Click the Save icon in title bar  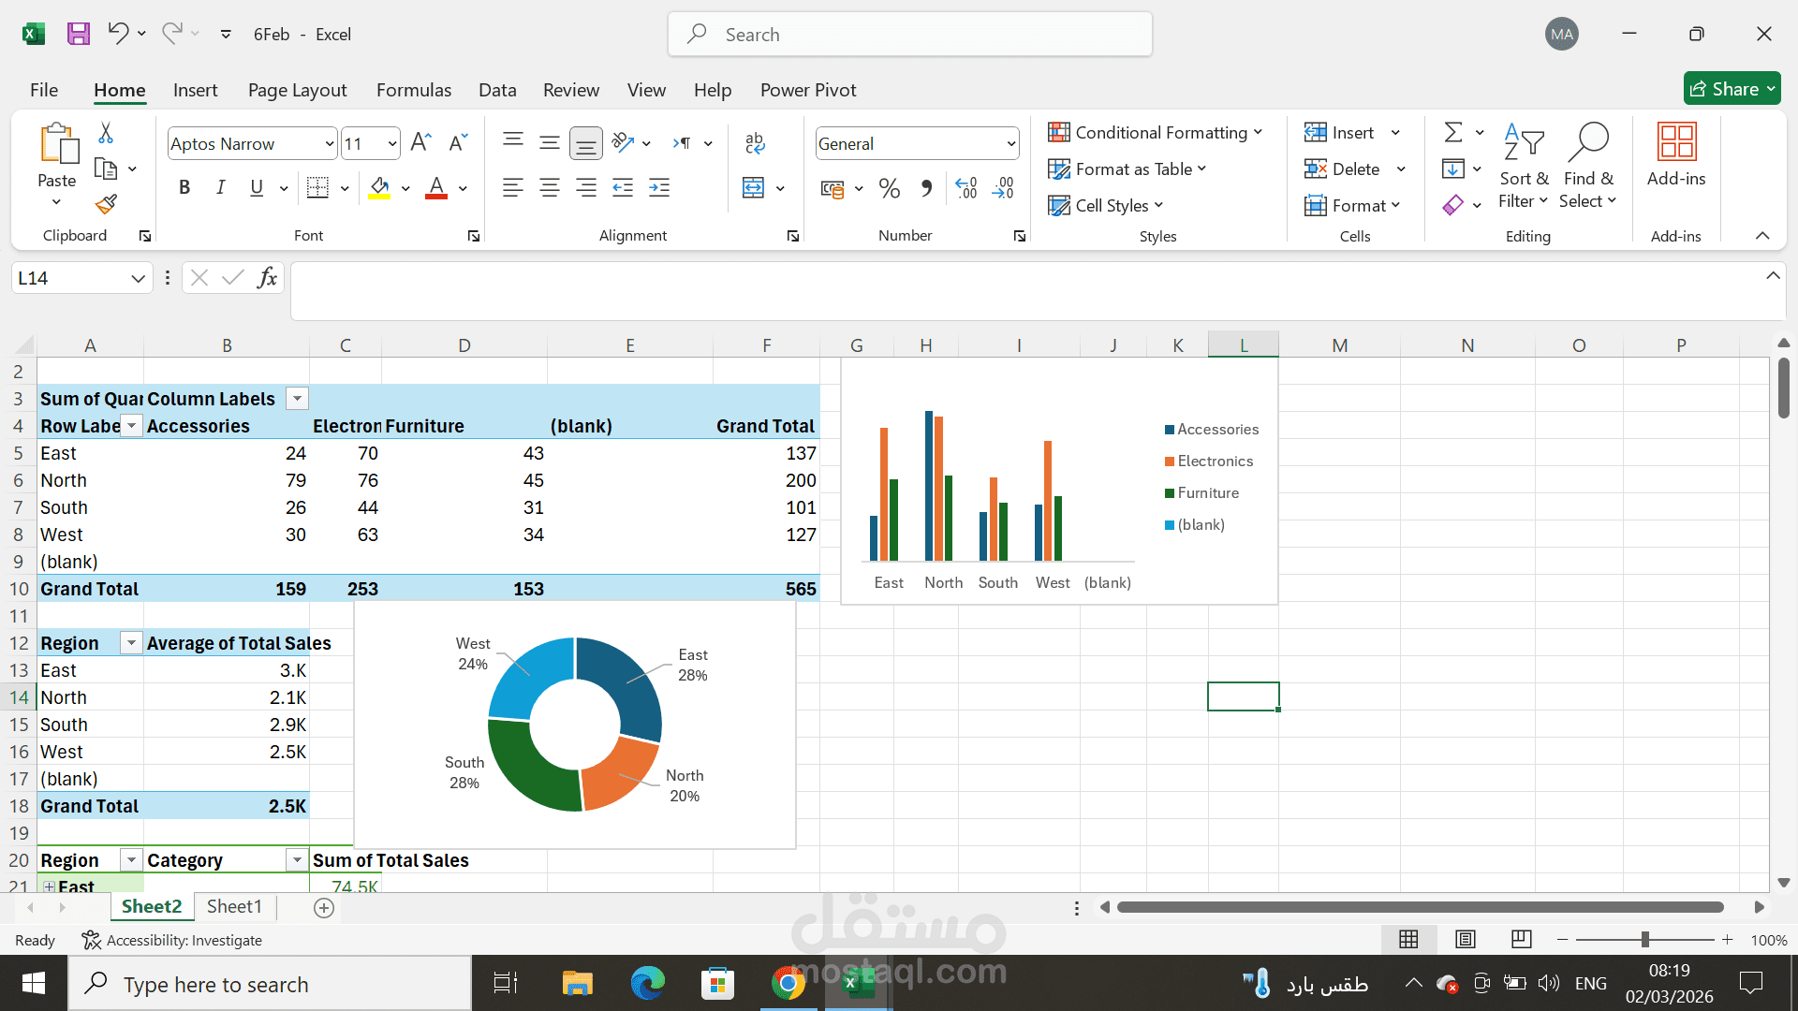click(79, 35)
